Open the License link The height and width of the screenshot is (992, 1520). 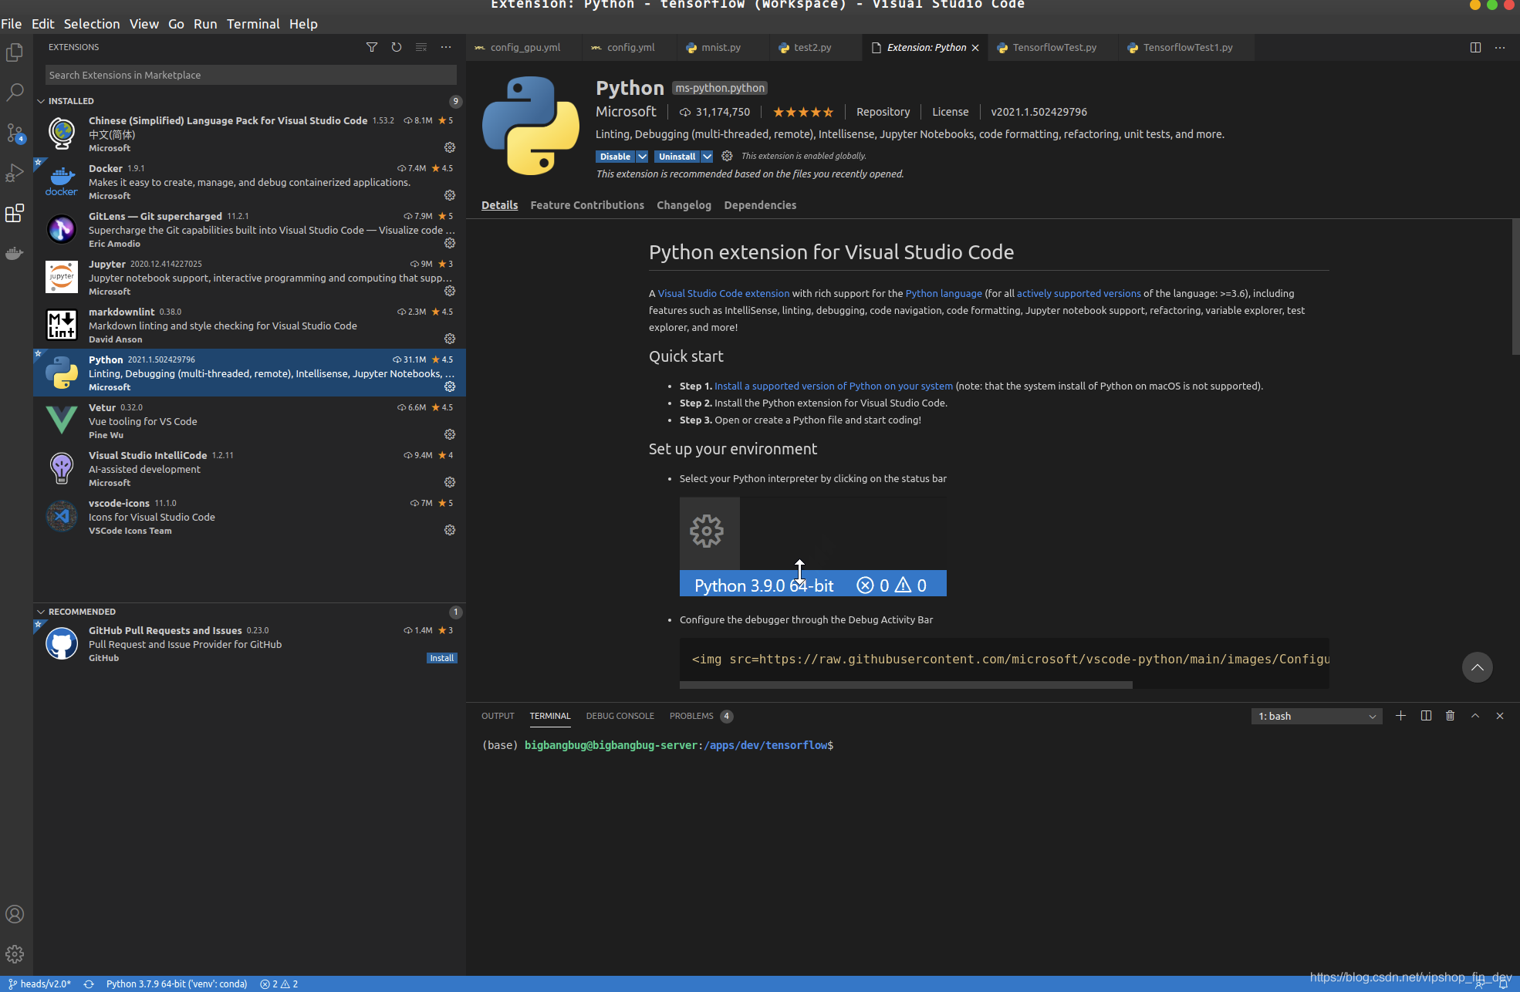click(950, 112)
